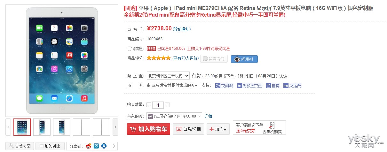Image resolution: width=387 pixels, height=152 pixels.
Task: Toggle the 加入对比 compare checkbox
Action: coord(50,146)
